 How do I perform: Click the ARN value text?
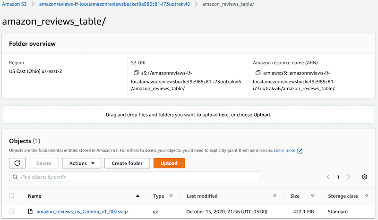294,81
